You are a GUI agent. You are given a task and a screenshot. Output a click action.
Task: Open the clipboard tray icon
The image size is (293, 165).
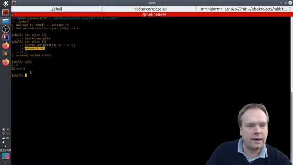tap(8, 138)
